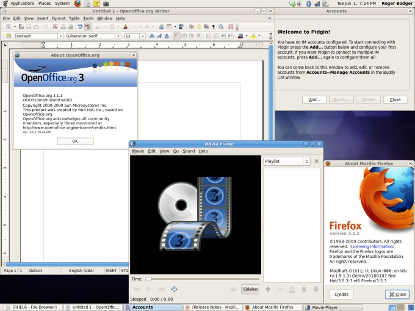Click the mute speaker icon in Movie Player

pyautogui.click(x=233, y=289)
